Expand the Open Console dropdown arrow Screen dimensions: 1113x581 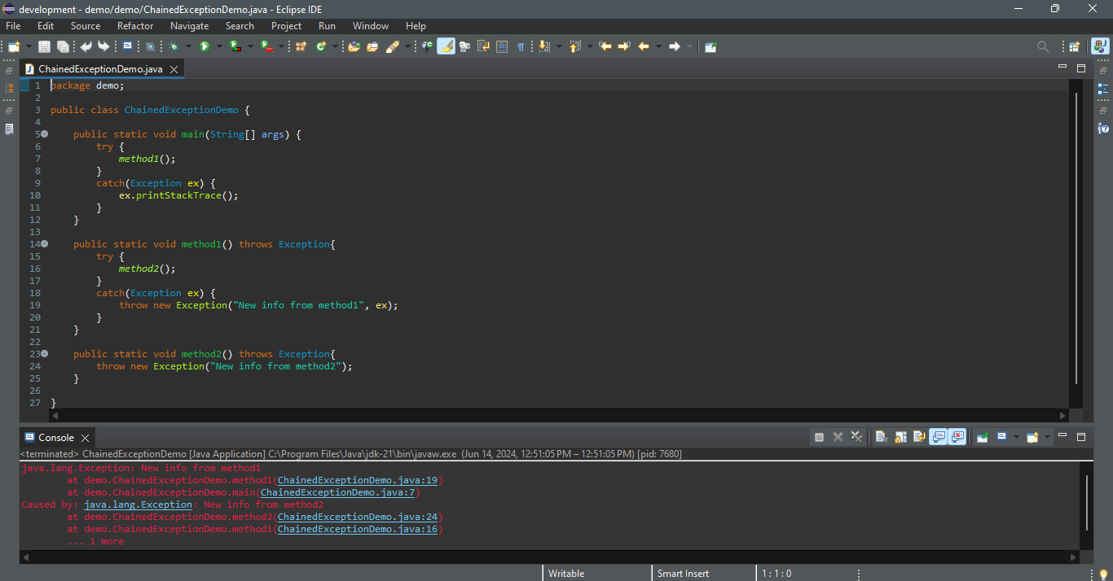[1045, 437]
